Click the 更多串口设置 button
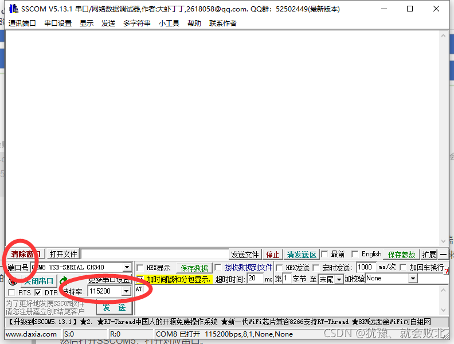 point(109,279)
